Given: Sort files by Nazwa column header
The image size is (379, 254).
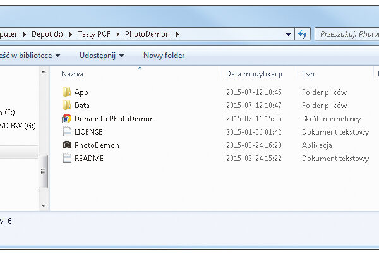Looking at the screenshot, I should [73, 74].
